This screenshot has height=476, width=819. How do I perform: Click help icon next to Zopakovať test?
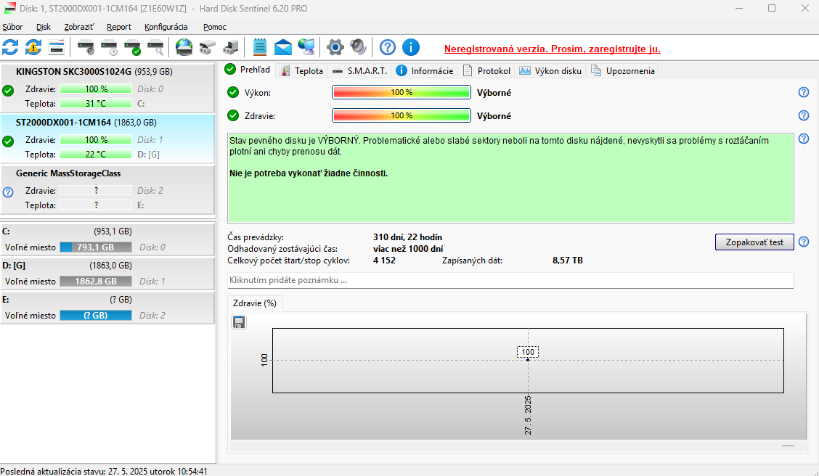[804, 242]
